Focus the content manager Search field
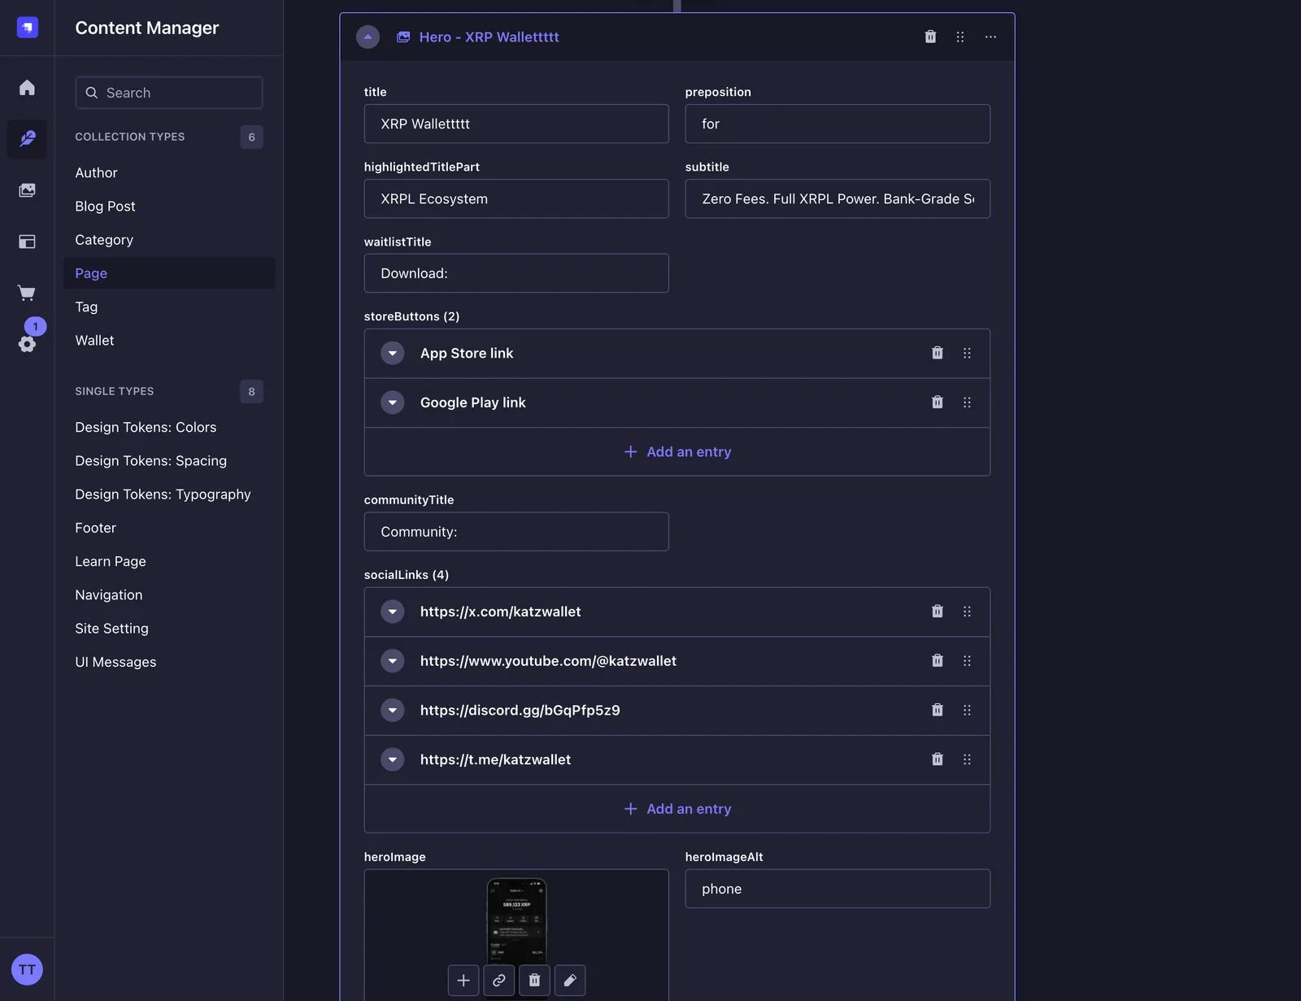Image resolution: width=1301 pixels, height=1001 pixels. tap(169, 93)
